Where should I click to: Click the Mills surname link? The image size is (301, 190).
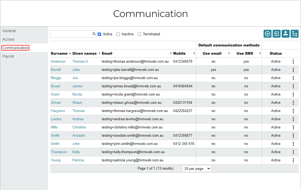(x=54, y=127)
